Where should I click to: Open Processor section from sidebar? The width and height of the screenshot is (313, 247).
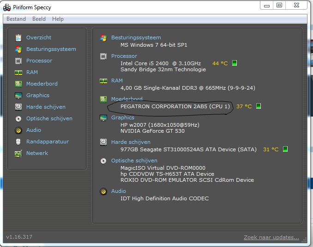[x=39, y=61]
